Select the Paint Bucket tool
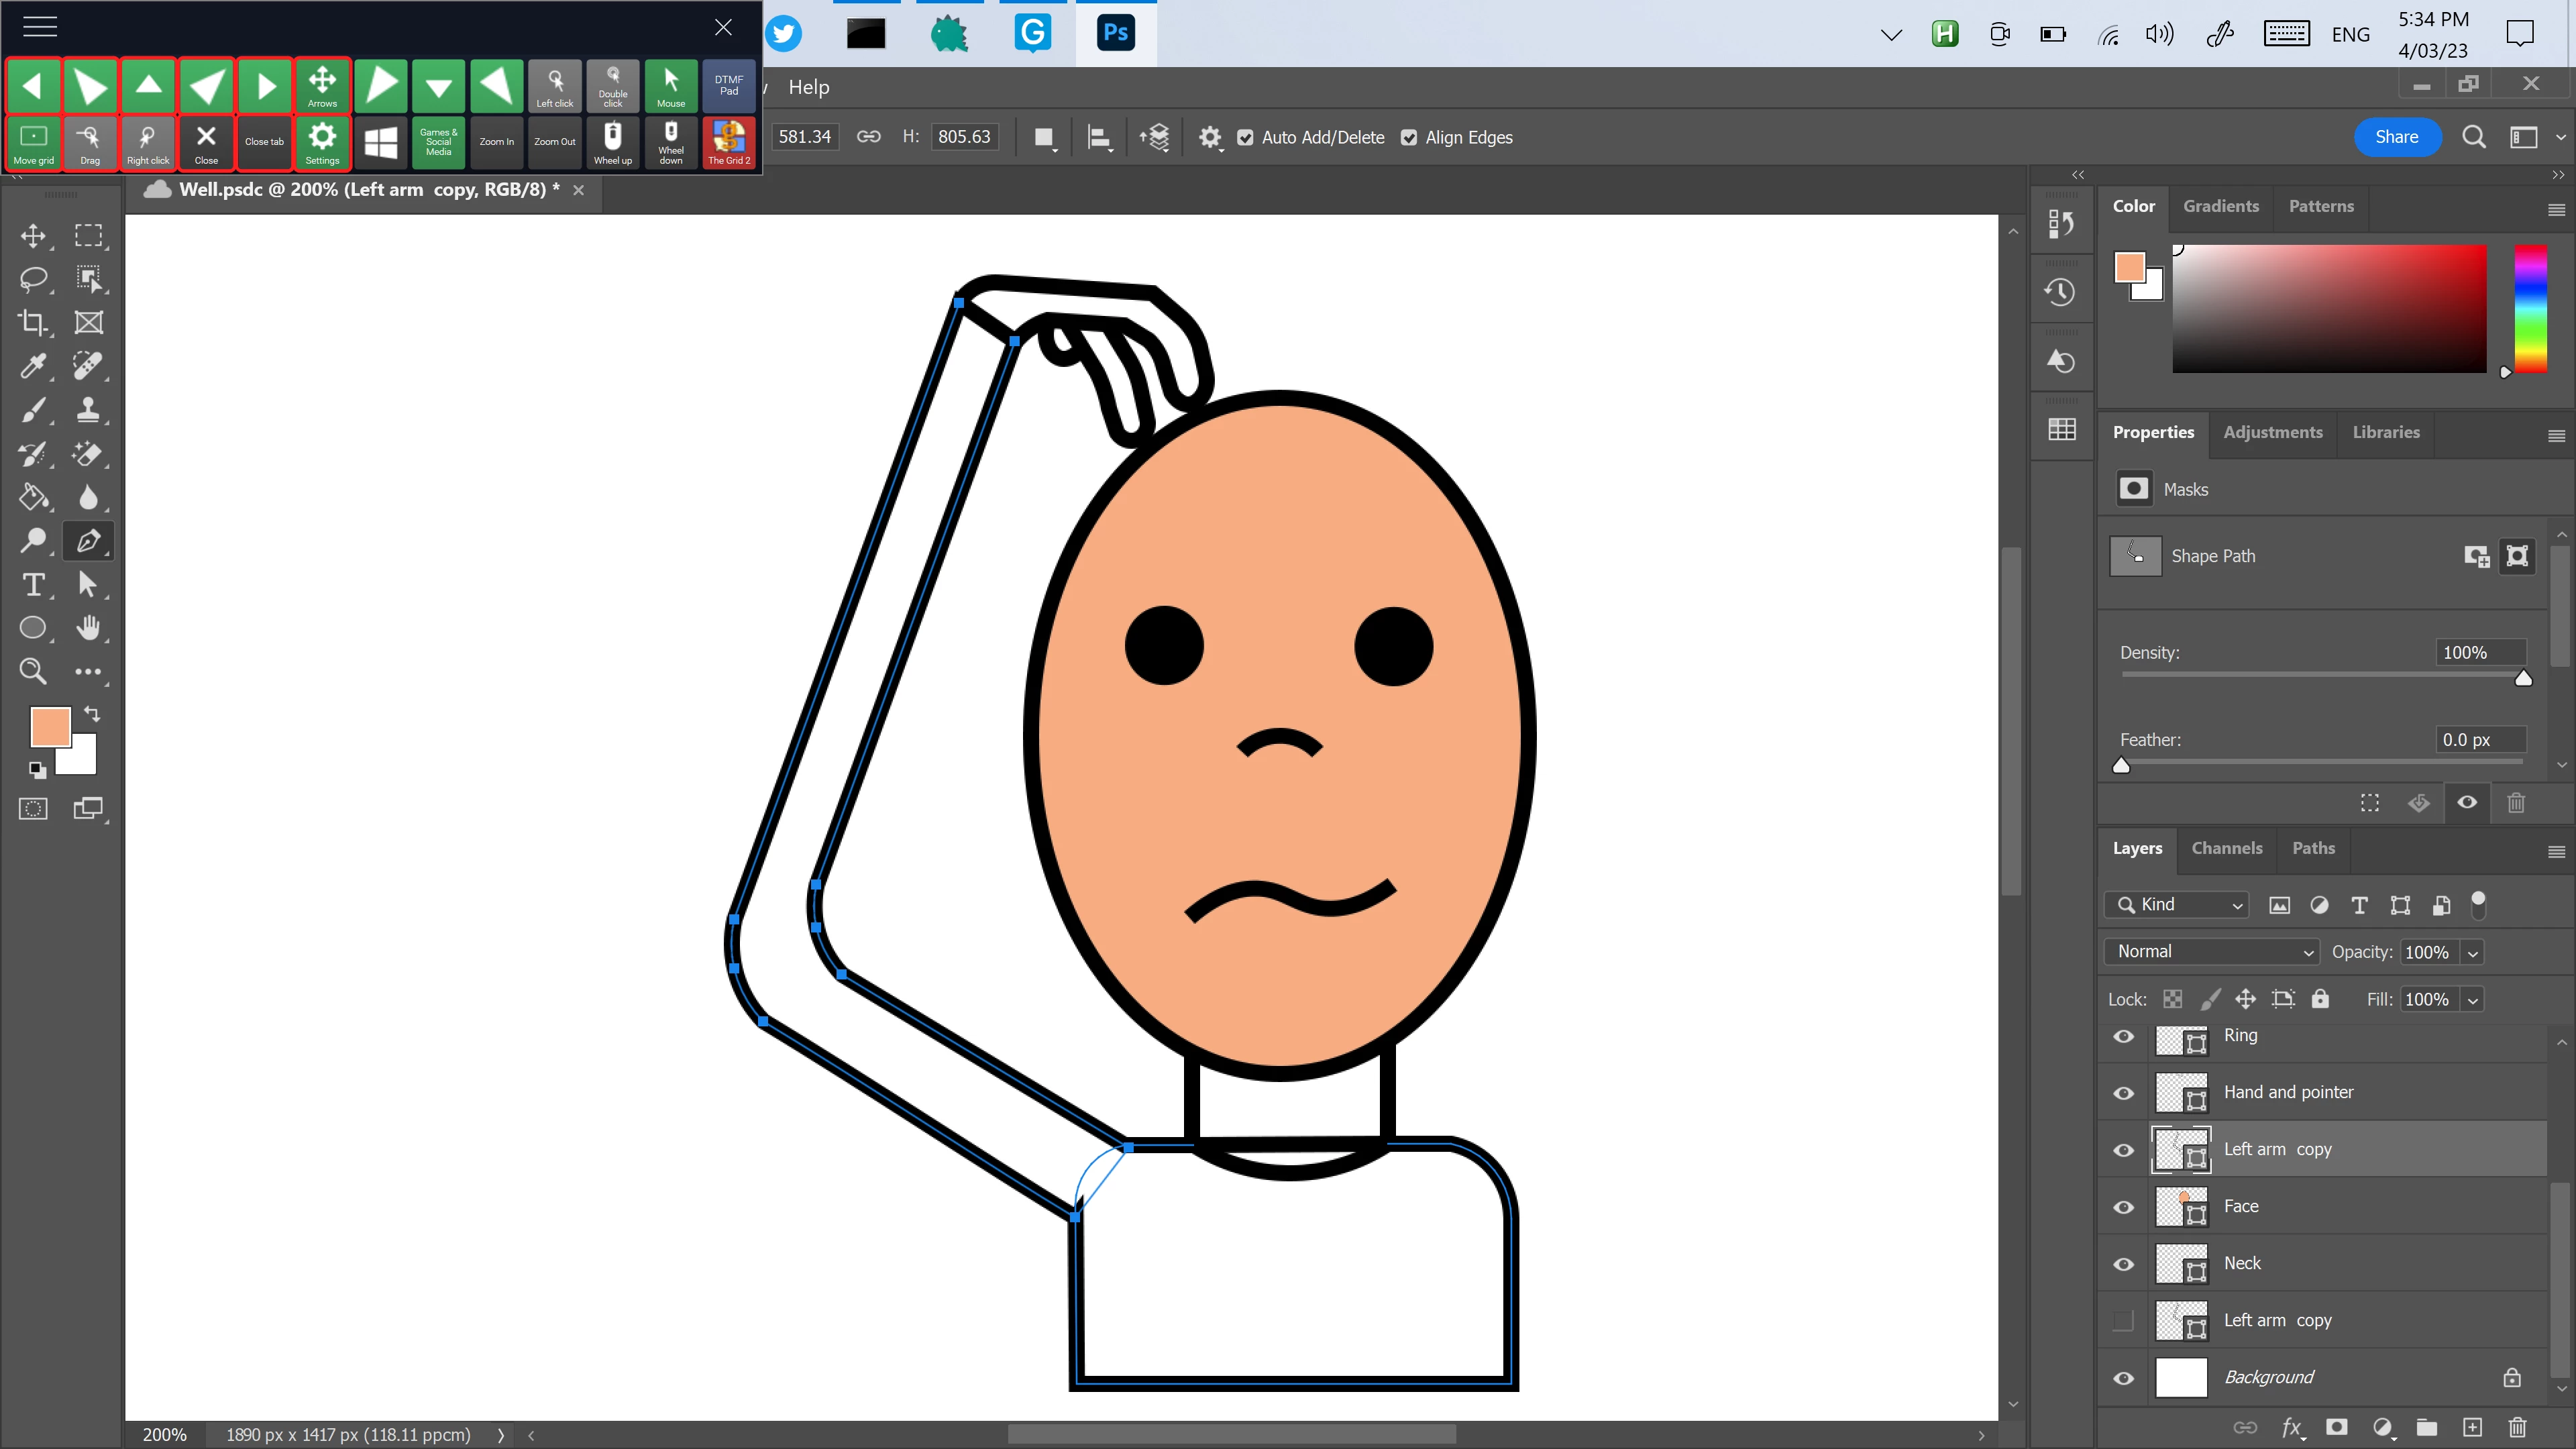This screenshot has height=1449, width=2576. (x=33, y=497)
